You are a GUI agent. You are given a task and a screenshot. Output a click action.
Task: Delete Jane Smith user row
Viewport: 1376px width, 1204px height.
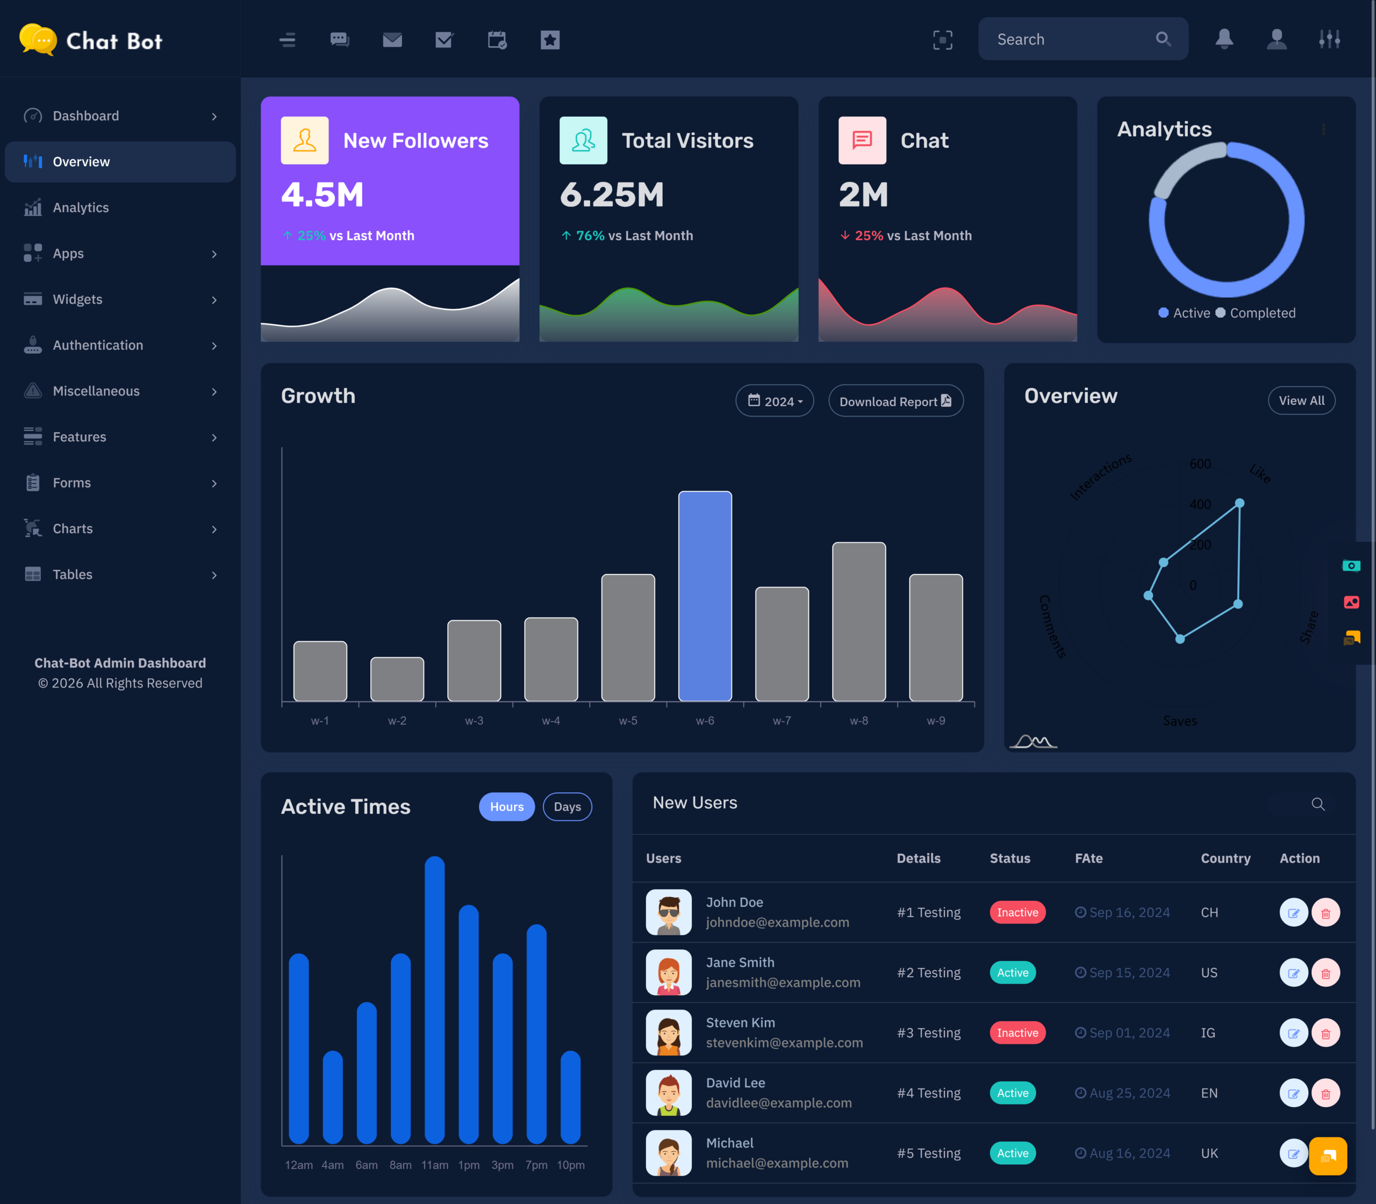[1325, 973]
